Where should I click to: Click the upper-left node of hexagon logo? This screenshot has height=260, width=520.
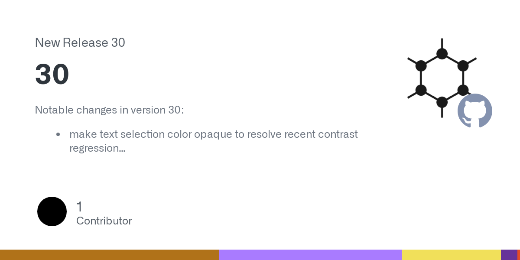421,66
